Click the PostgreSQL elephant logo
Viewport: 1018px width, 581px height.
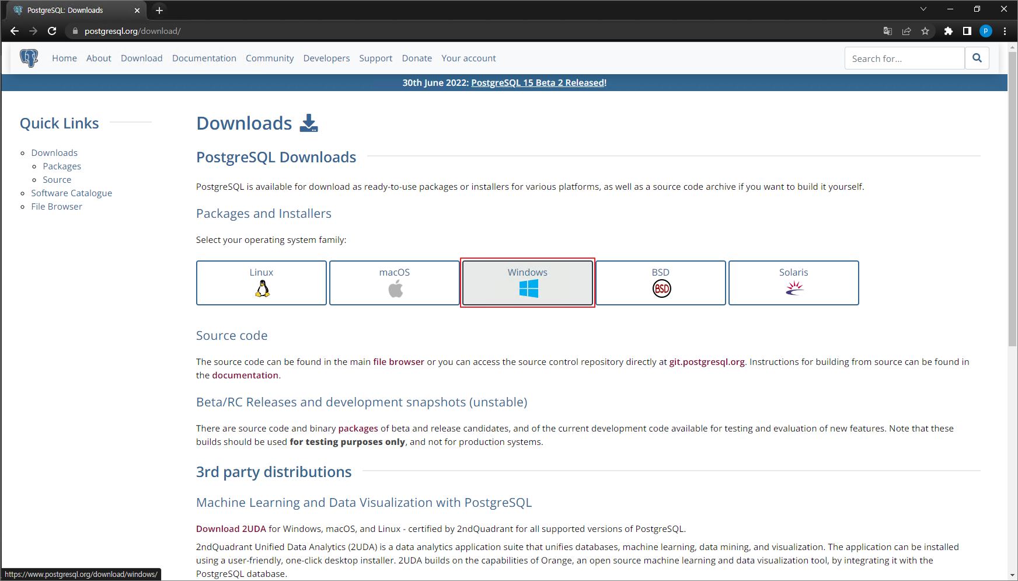[x=29, y=58]
